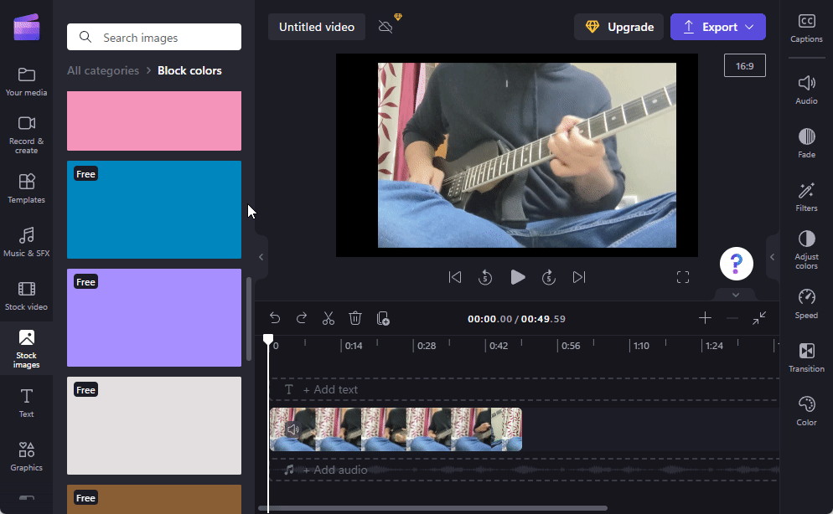This screenshot has height=514, width=833.
Task: Open the 16:9 aspect ratio selector
Action: coord(744,65)
